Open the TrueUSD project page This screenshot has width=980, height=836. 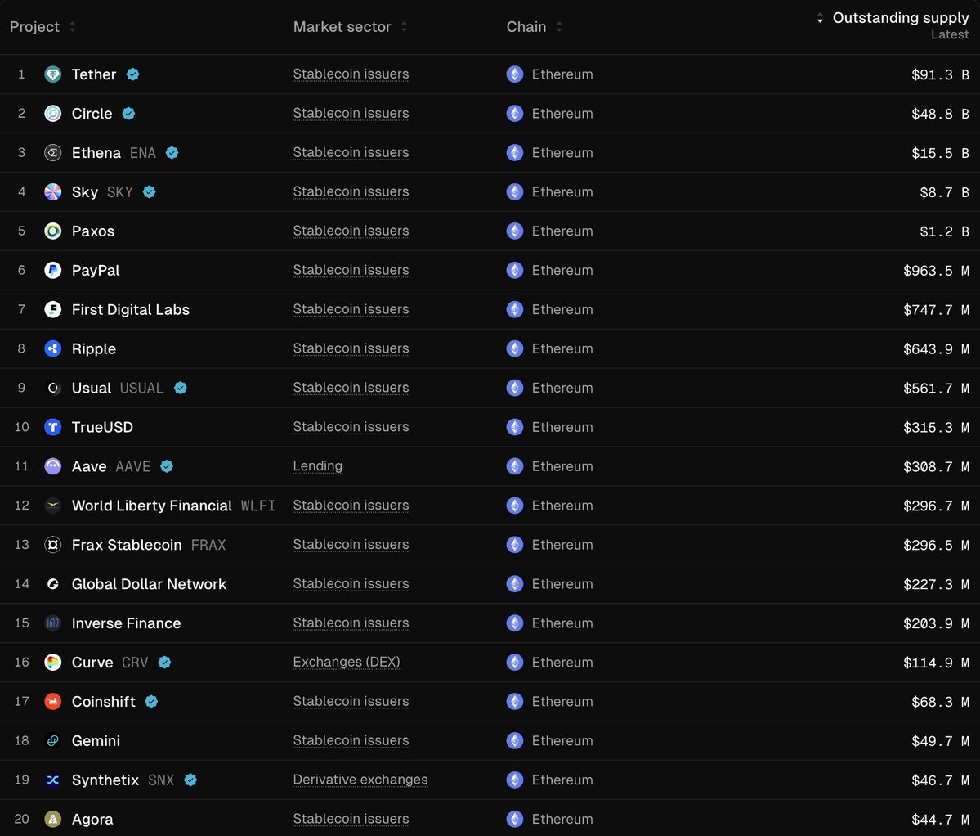pyautogui.click(x=102, y=427)
